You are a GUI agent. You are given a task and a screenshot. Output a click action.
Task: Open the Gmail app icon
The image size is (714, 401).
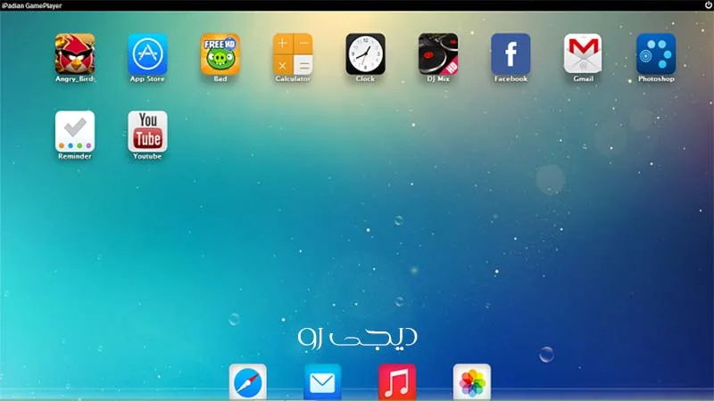coord(583,53)
